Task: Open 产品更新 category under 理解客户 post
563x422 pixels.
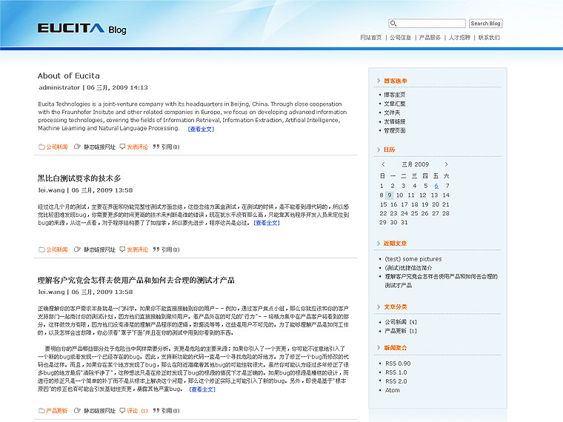Action: tap(57, 410)
